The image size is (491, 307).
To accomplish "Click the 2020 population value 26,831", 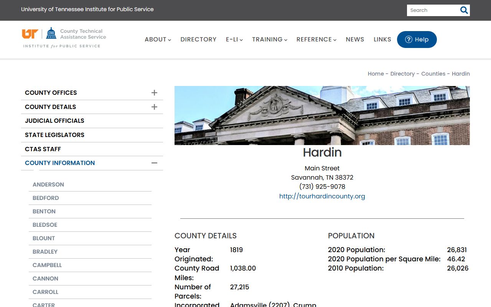I will [457, 250].
